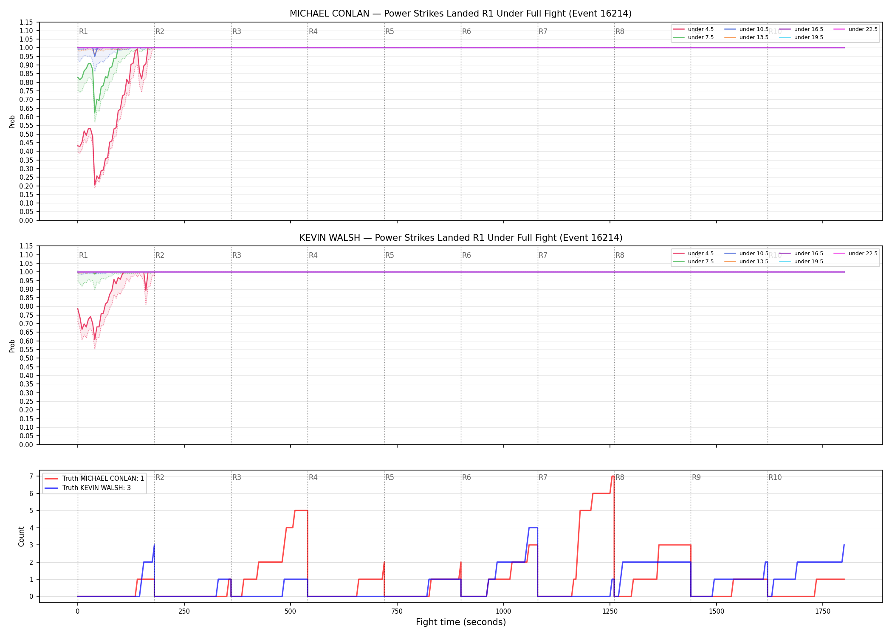Click the x-axis tick label 750
The height and width of the screenshot is (637, 892).
(x=397, y=612)
